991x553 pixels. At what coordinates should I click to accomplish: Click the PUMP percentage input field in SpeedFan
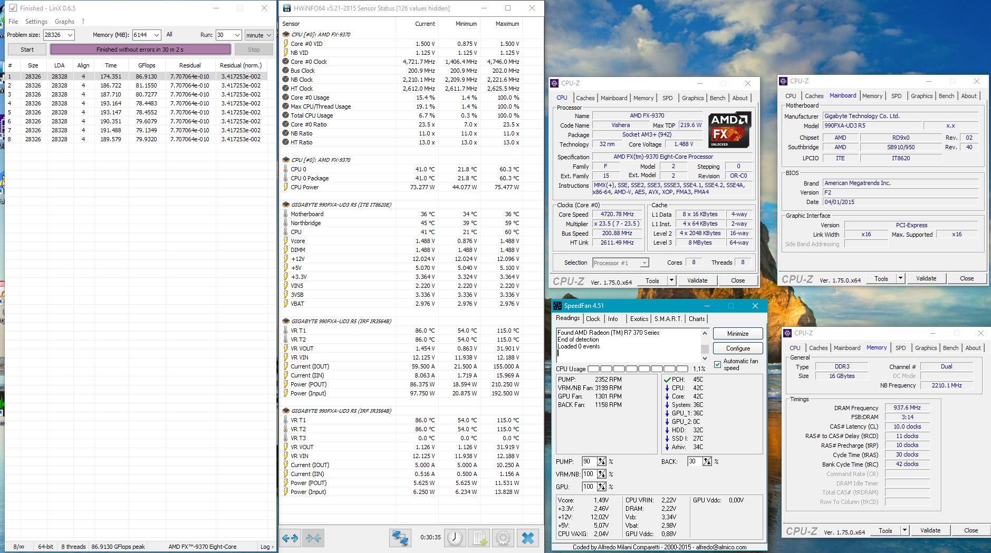point(590,461)
